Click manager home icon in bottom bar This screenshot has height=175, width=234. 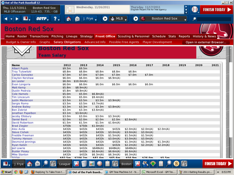pos(30,164)
